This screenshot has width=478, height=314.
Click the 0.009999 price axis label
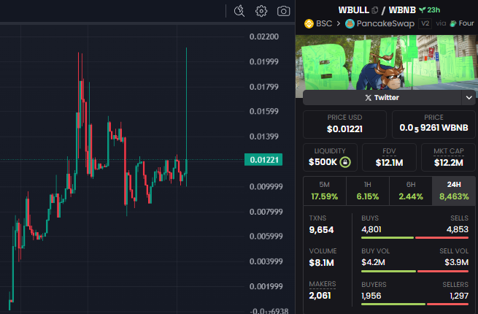pos(266,186)
